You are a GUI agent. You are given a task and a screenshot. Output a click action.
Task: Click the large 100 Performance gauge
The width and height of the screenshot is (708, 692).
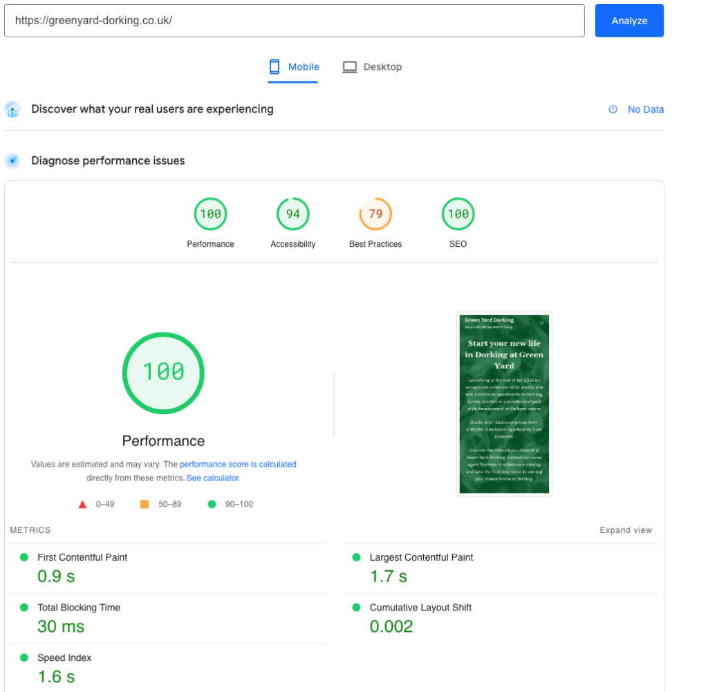coord(163,373)
